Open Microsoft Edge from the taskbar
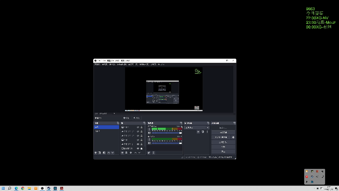 [16, 188]
